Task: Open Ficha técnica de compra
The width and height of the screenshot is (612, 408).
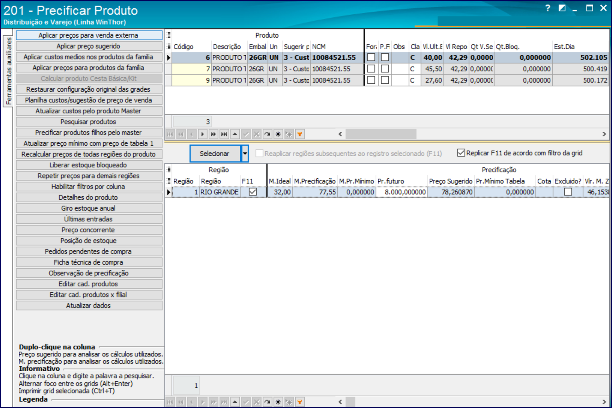Action: tap(89, 262)
